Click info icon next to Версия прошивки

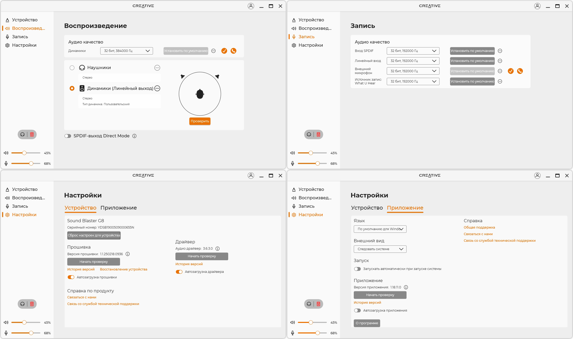click(128, 254)
